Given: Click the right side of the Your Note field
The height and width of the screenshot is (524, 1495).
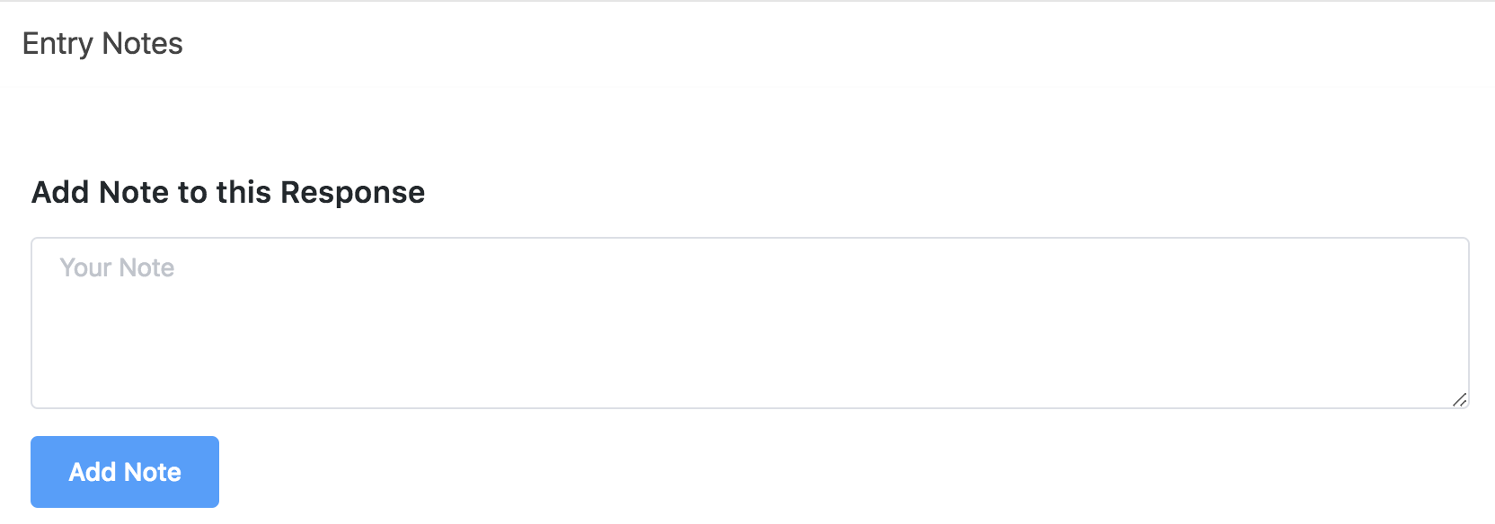Looking at the screenshot, I should [x=1348, y=323].
